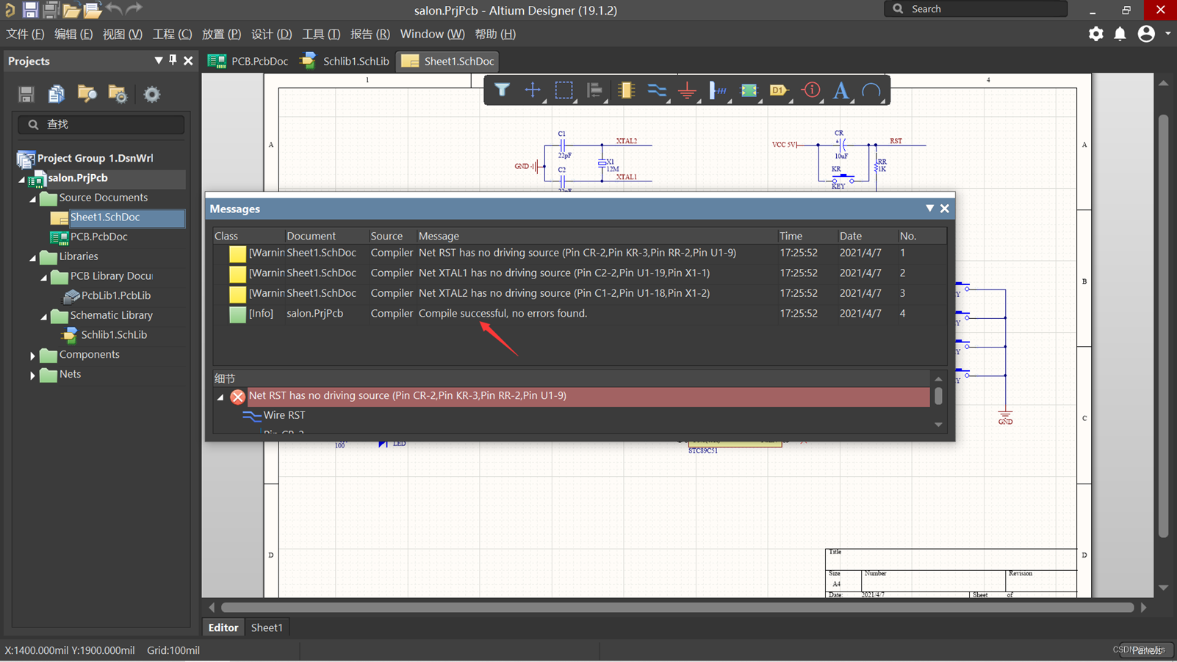1177x662 pixels.
Task: Sort messages by the Class column header
Action: (248, 236)
